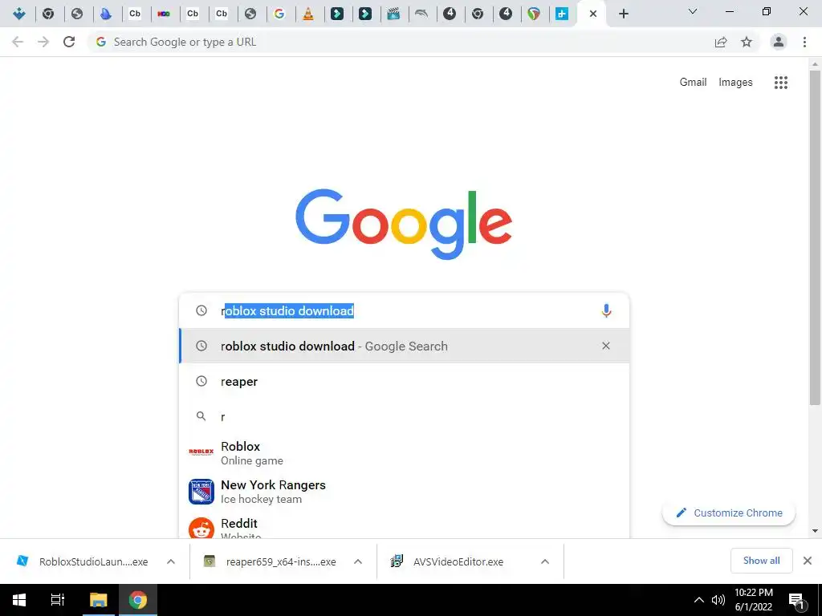
Task: Open the tab search chevron
Action: tap(693, 11)
